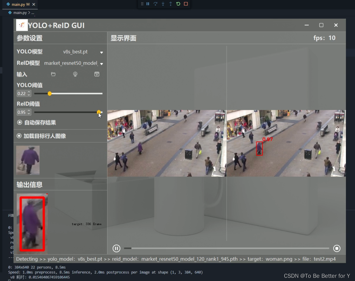Increase YOLO阈值 with the stepper up arrow
Screen dimensions: 355x281
29,92
